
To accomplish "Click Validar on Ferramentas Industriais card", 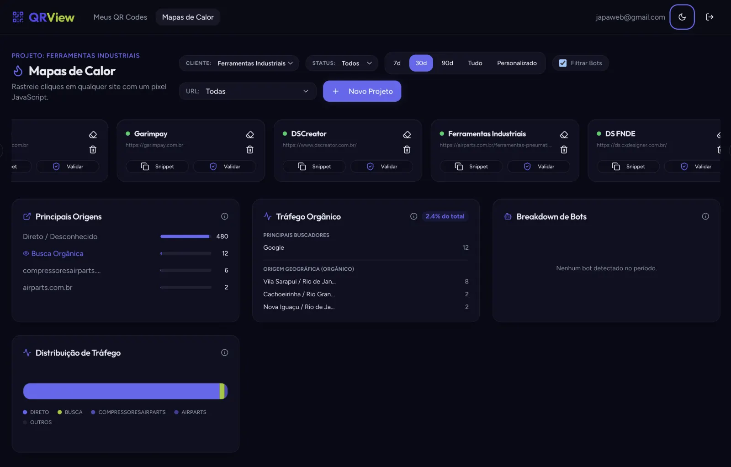I will pos(539,167).
